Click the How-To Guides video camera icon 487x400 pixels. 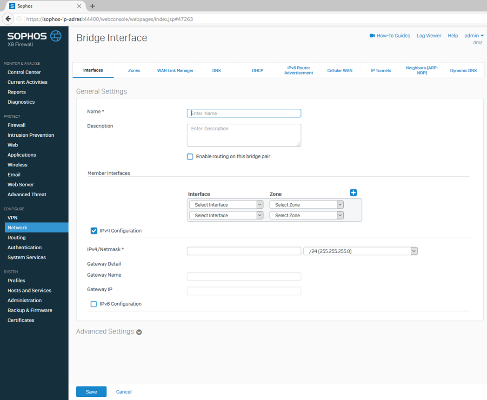tap(372, 36)
